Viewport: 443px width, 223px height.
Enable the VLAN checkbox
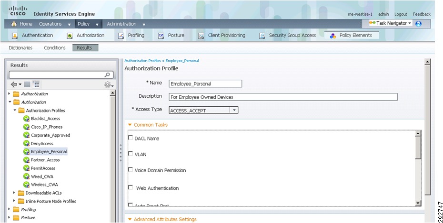point(131,154)
